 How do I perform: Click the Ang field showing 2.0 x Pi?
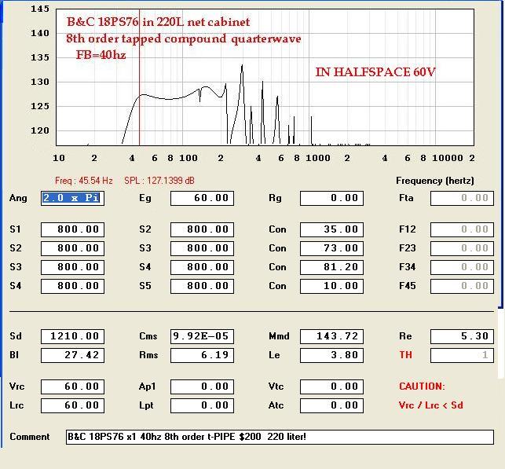click(x=72, y=198)
